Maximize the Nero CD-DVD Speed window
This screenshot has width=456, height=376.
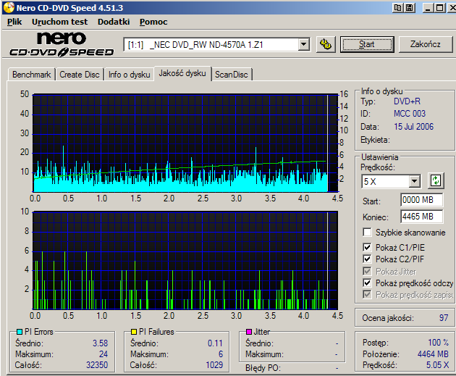pos(439,7)
